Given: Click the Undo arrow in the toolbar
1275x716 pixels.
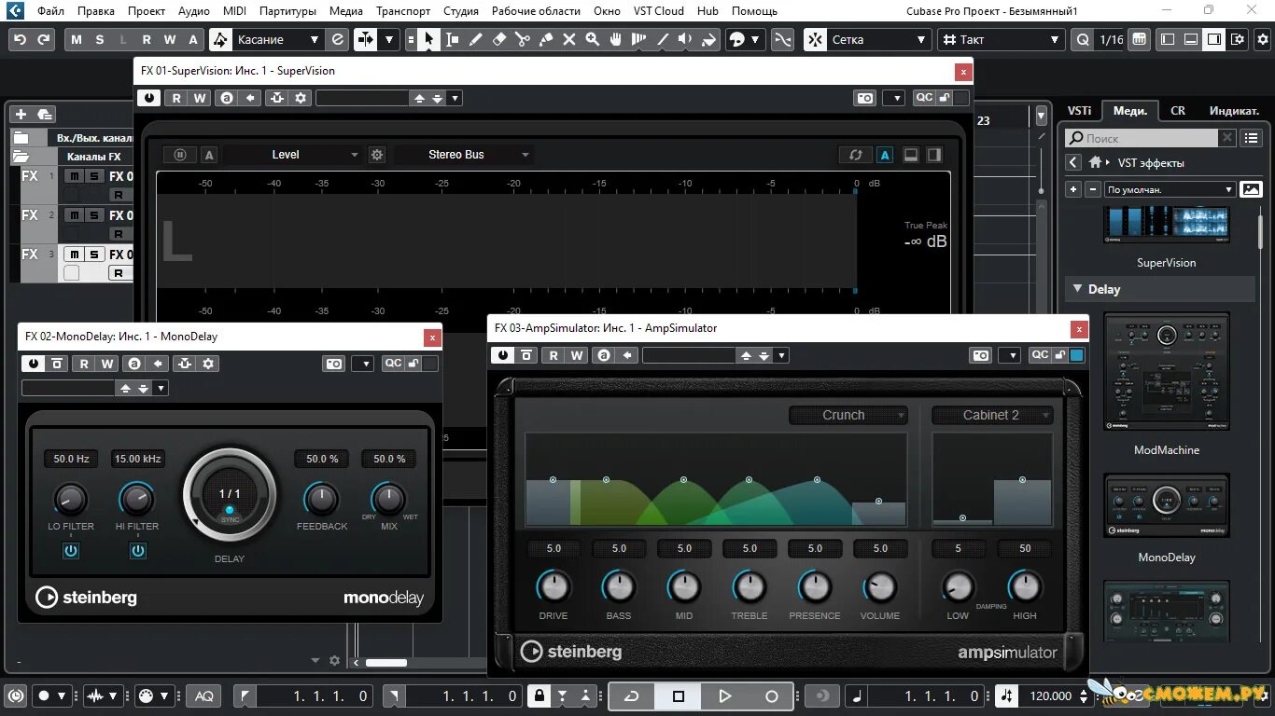Looking at the screenshot, I should [x=21, y=39].
